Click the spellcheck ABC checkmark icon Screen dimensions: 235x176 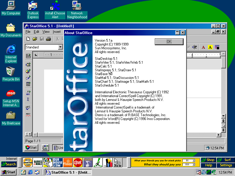point(28,108)
